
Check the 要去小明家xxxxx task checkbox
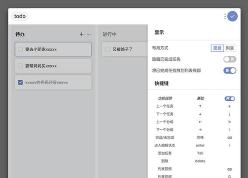pos(20,49)
